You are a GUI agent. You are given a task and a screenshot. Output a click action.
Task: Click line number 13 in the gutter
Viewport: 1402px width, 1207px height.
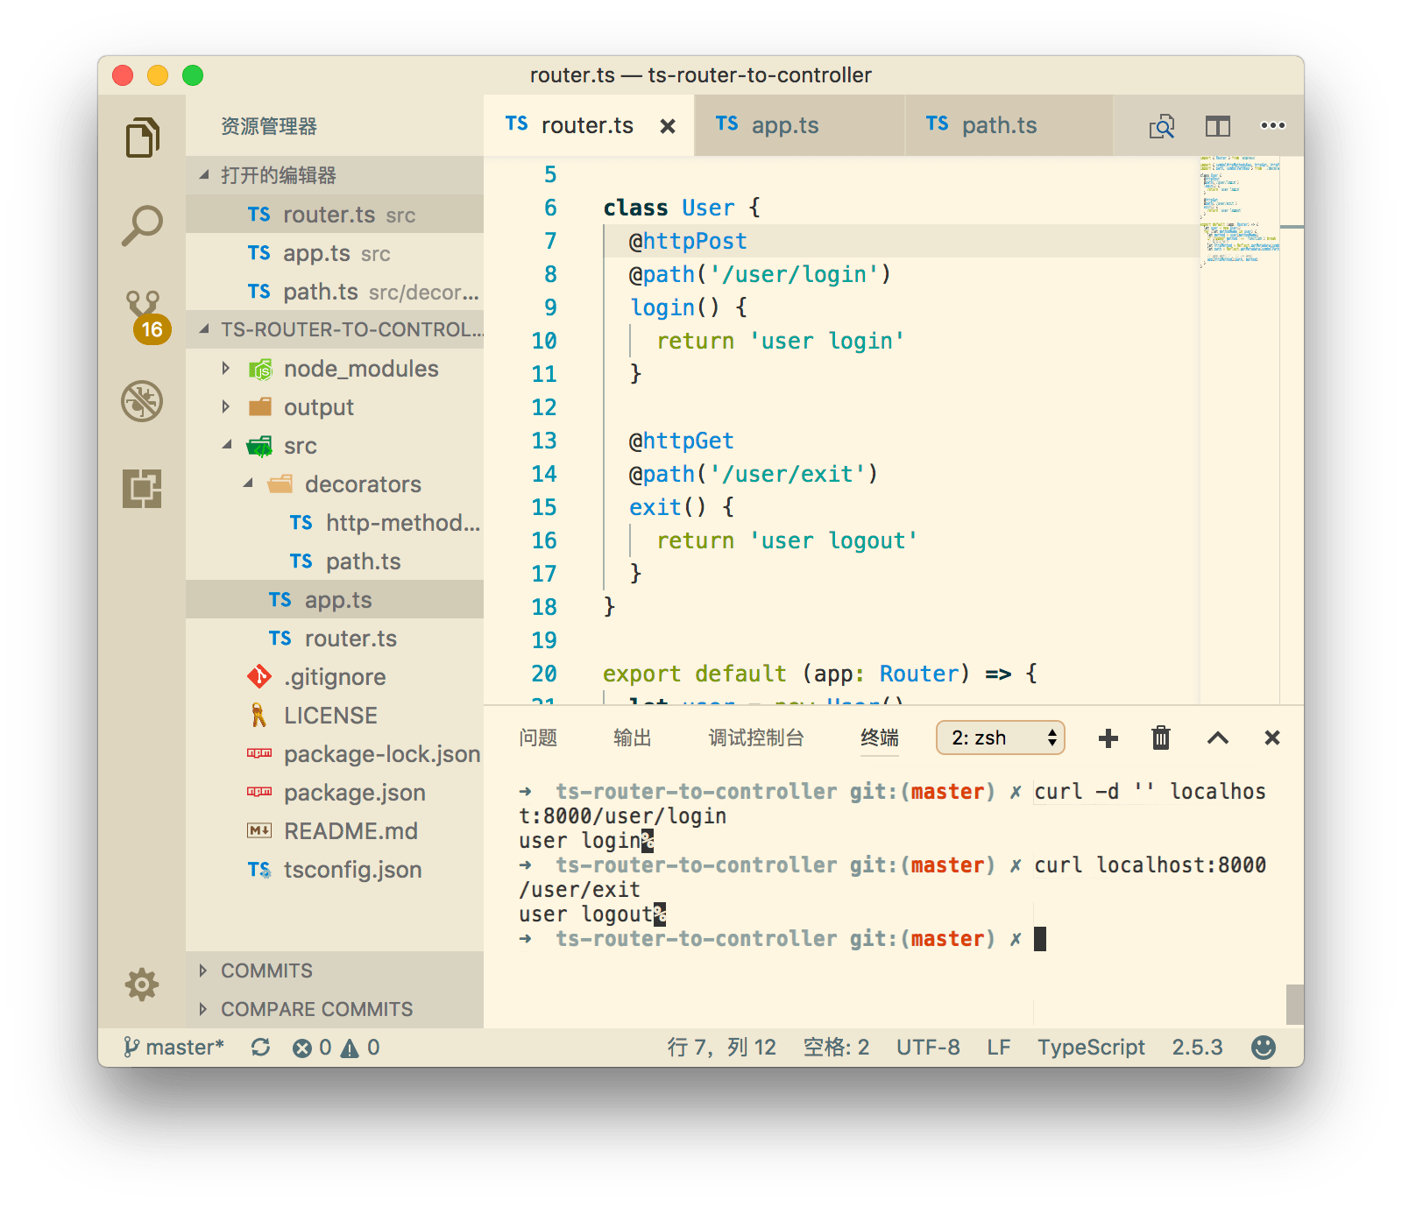[544, 441]
